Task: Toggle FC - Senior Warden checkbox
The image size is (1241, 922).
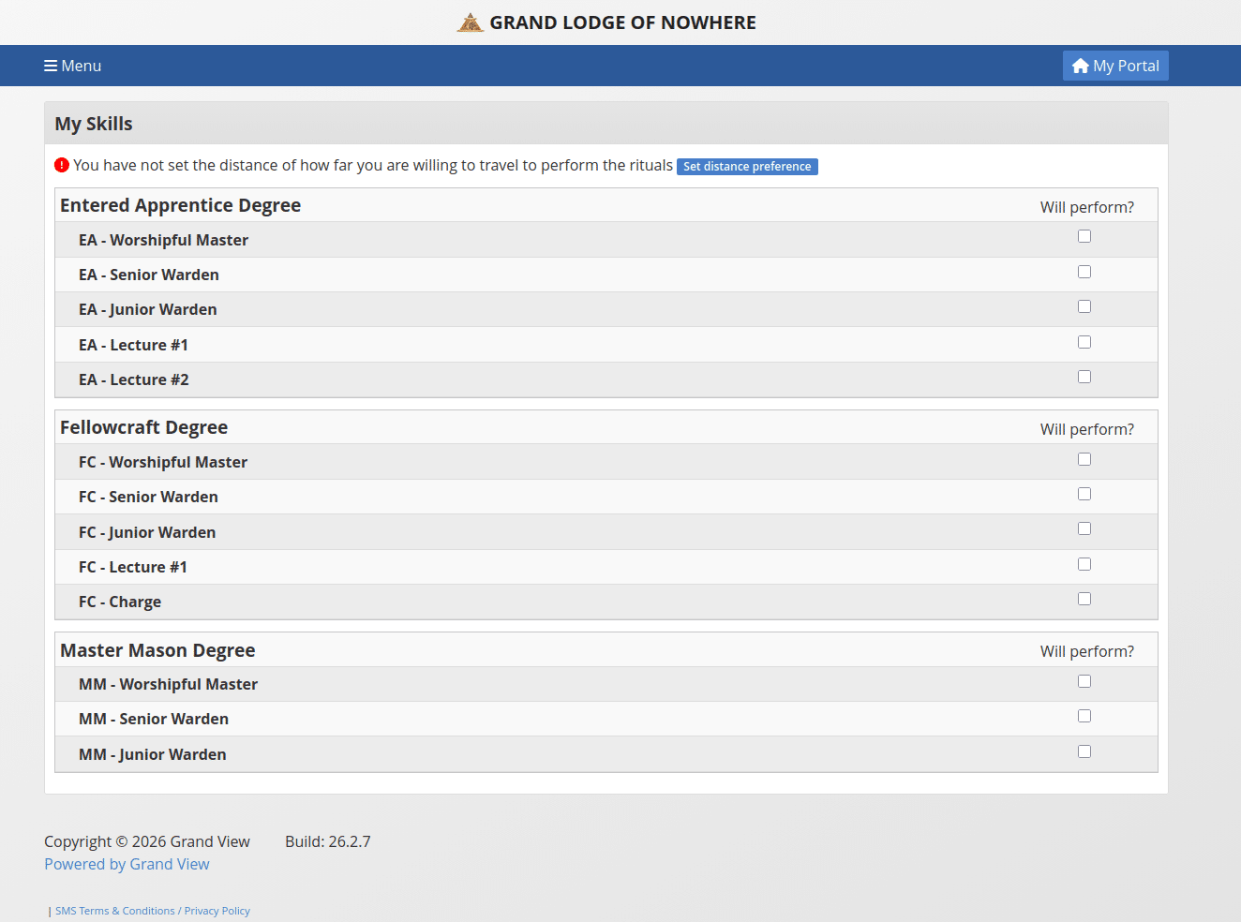Action: pyautogui.click(x=1084, y=494)
